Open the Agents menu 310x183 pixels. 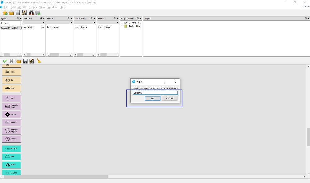[22, 7]
